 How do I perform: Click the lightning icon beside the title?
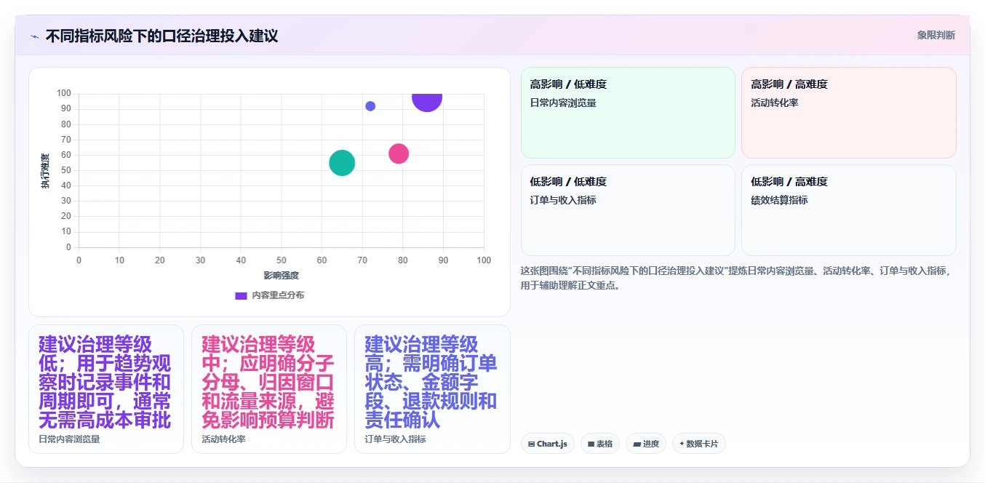tap(34, 36)
